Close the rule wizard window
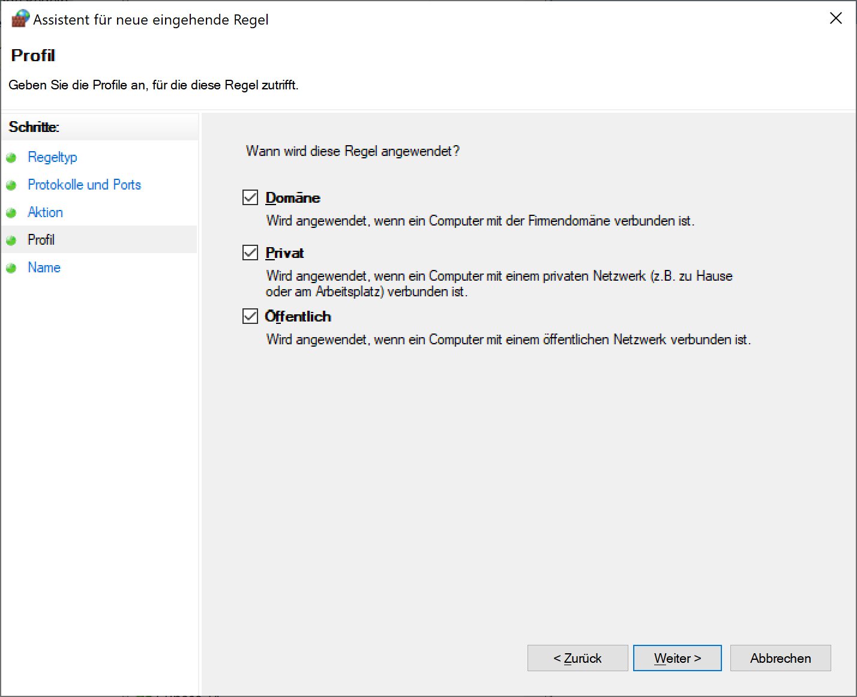857x697 pixels. 835,19
